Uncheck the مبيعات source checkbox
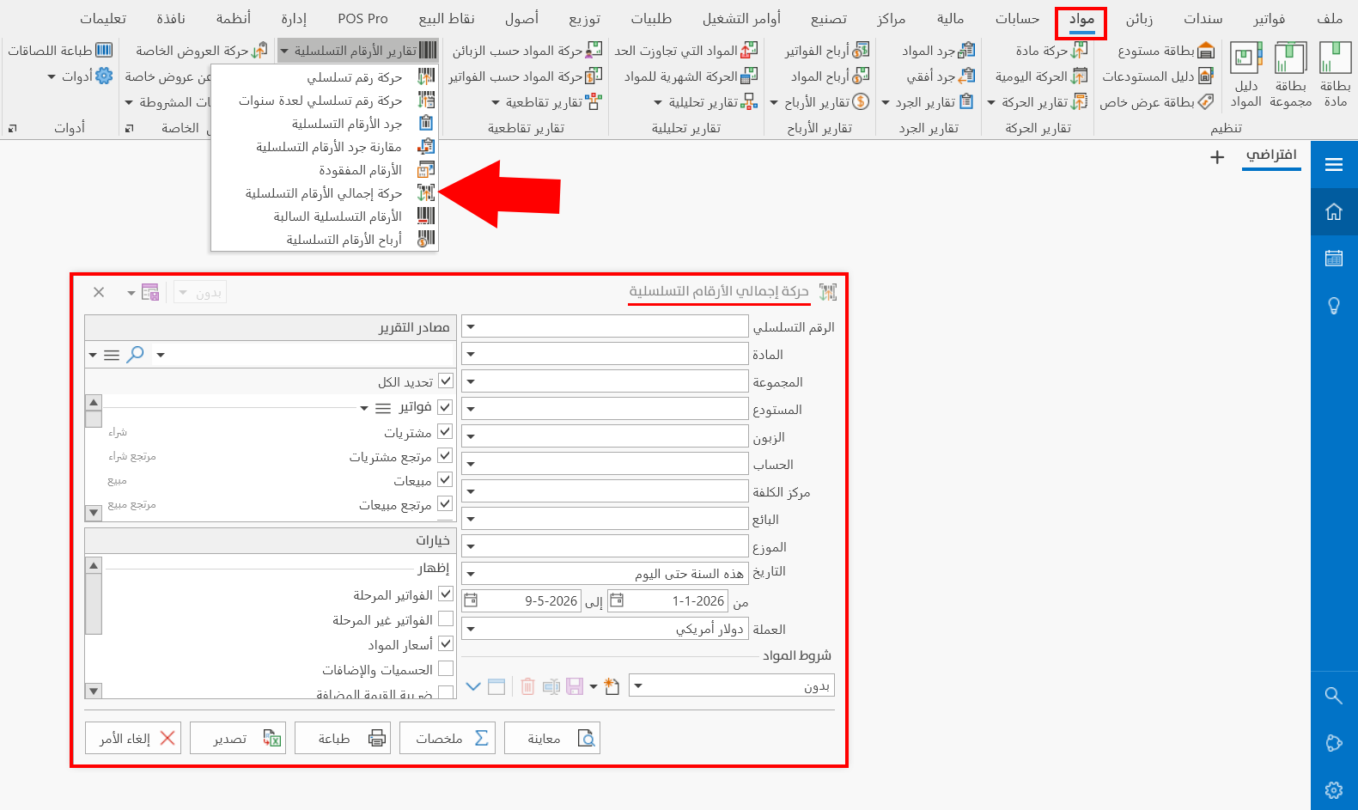 click(445, 479)
